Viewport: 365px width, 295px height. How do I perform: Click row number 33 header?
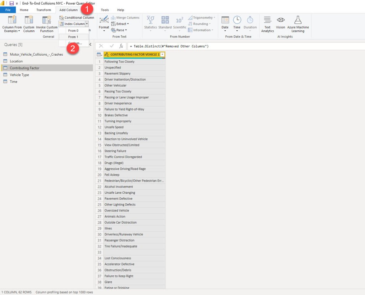99,252
